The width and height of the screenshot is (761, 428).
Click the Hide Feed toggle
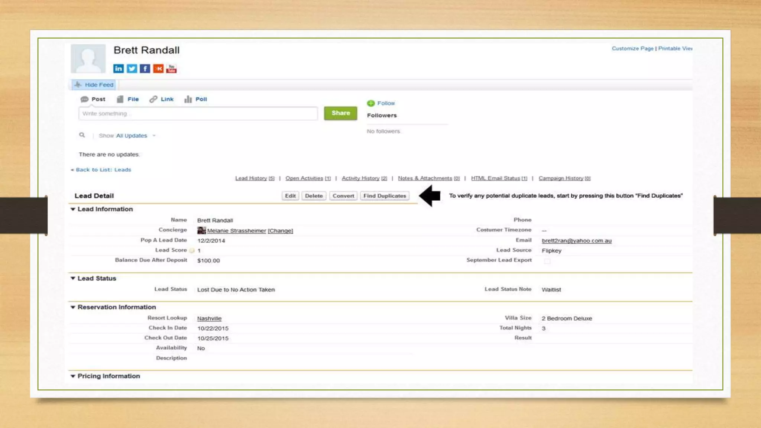tap(94, 85)
